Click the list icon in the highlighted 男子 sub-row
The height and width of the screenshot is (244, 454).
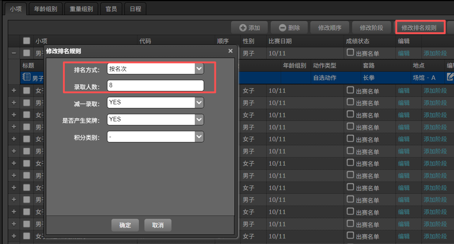coord(26,77)
